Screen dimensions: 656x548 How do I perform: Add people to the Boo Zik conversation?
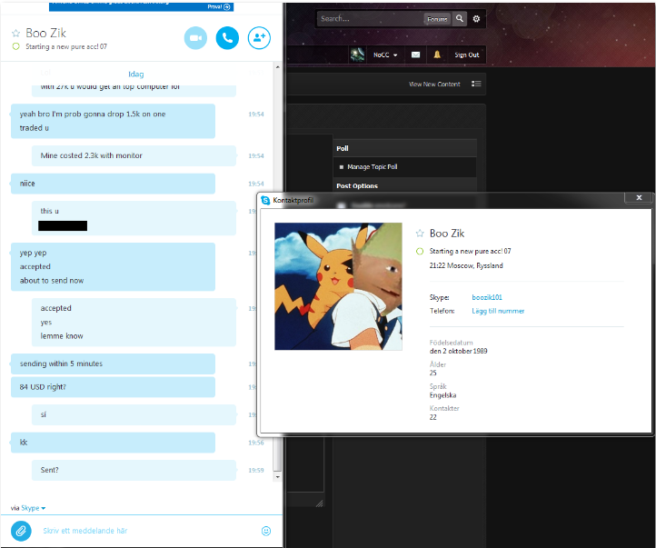coord(259,38)
